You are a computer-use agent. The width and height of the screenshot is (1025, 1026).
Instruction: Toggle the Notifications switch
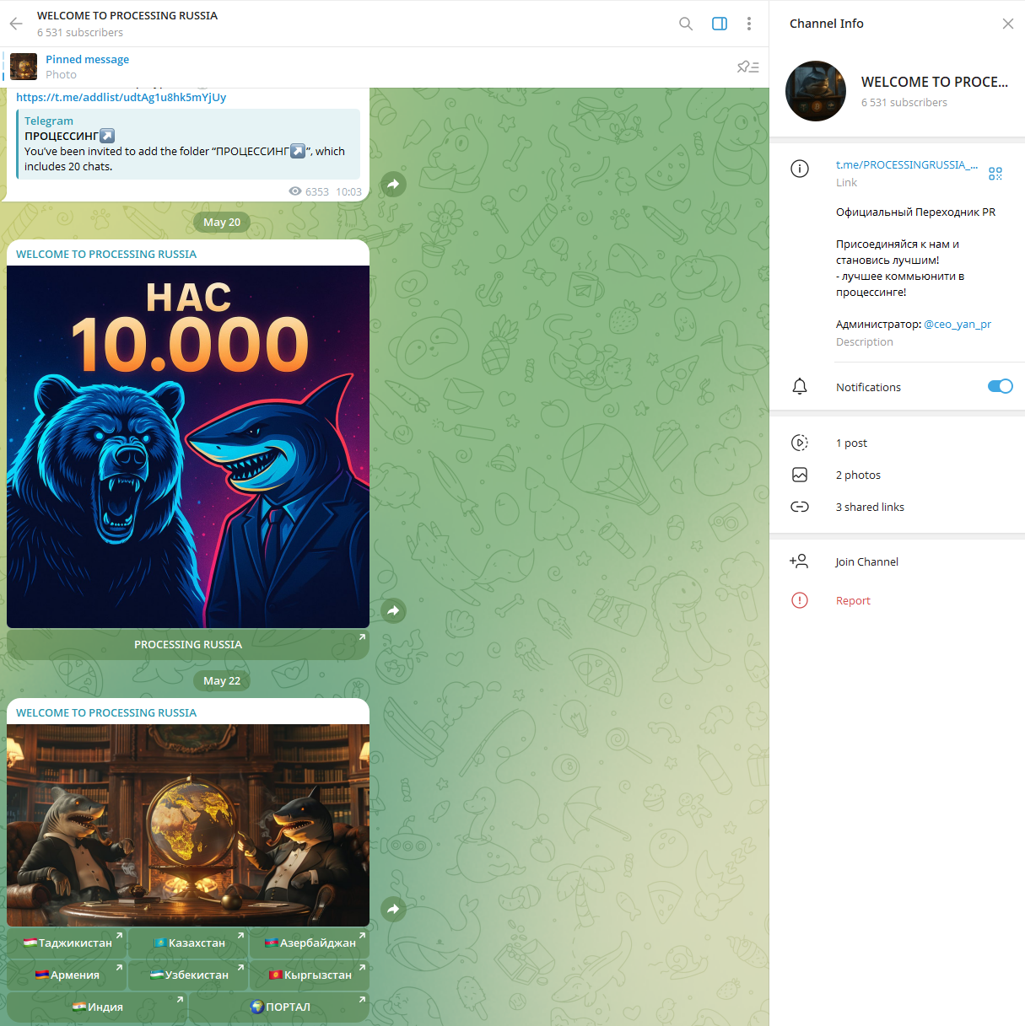point(1000,387)
